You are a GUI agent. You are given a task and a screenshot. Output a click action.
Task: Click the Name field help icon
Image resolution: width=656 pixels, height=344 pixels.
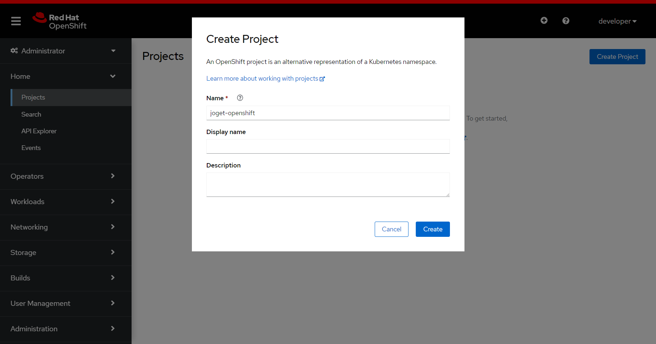(x=240, y=98)
